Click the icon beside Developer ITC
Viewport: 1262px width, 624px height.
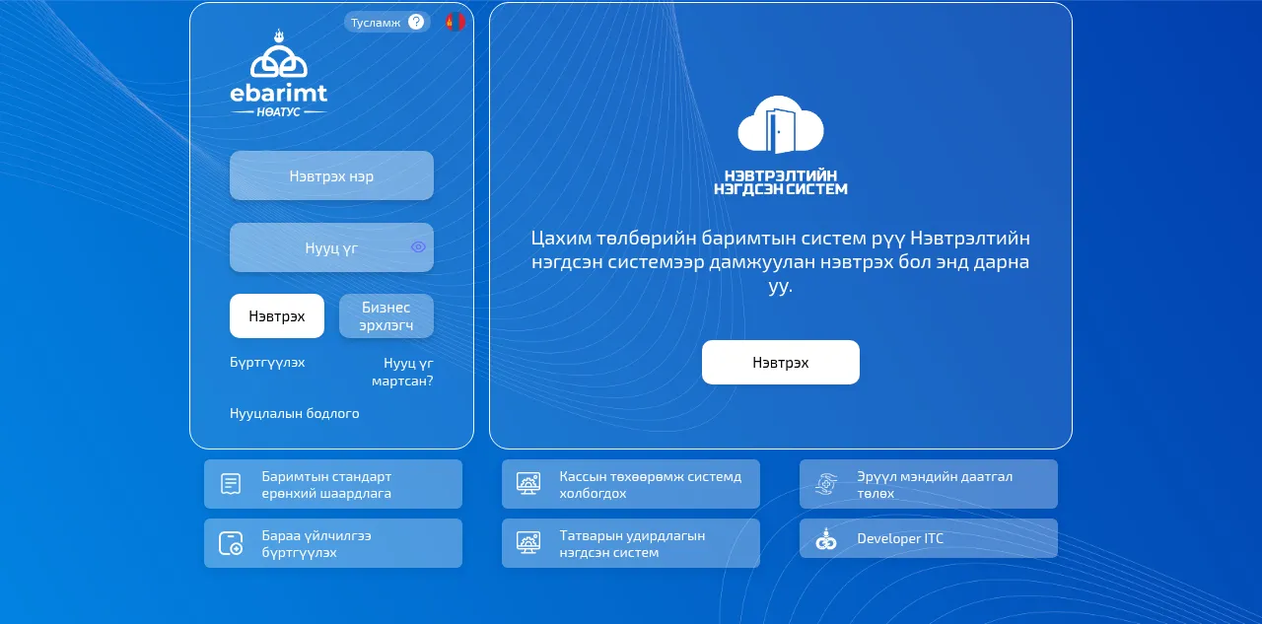click(826, 538)
